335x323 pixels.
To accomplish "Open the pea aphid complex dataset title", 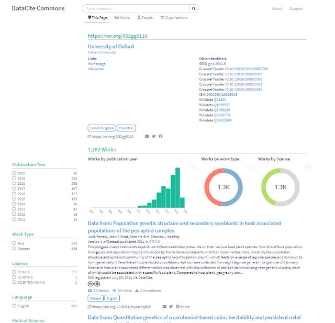I will (x=184, y=227).
